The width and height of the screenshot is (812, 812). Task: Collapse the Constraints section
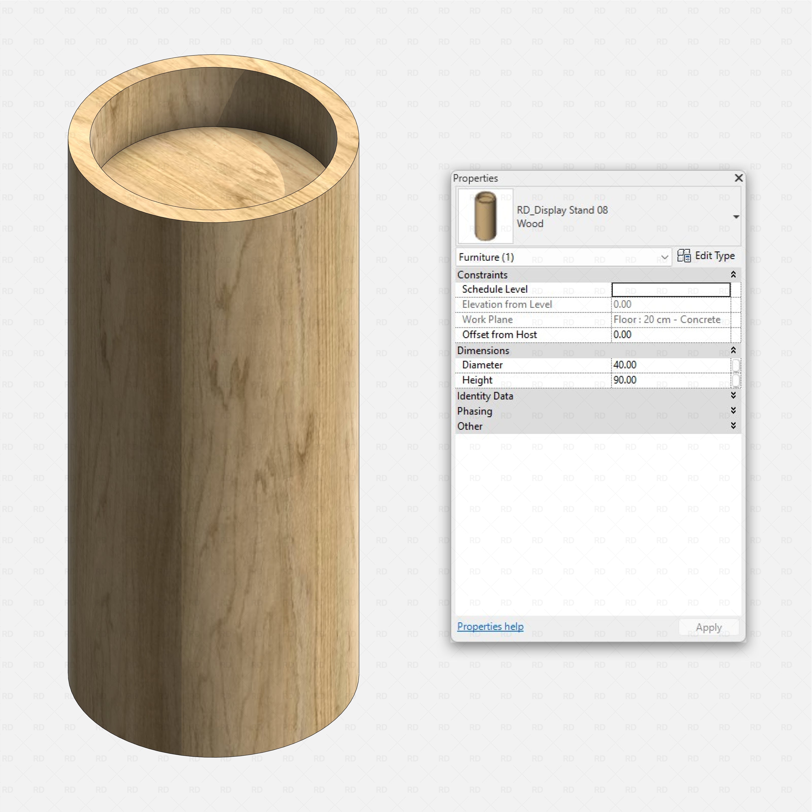(733, 275)
